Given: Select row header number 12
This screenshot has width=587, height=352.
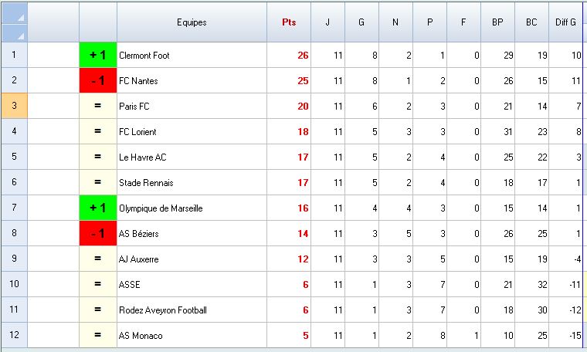Looking at the screenshot, I should (x=14, y=335).
